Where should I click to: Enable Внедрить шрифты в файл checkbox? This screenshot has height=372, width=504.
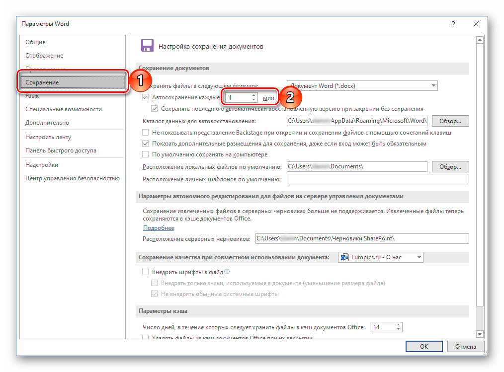tap(146, 272)
